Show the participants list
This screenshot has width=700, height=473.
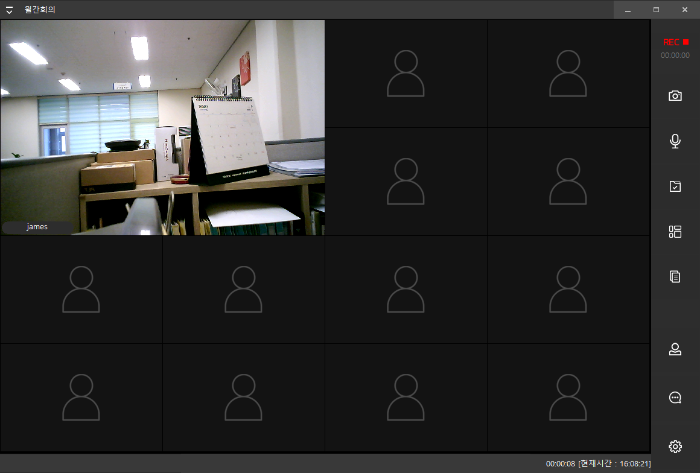[675, 349]
